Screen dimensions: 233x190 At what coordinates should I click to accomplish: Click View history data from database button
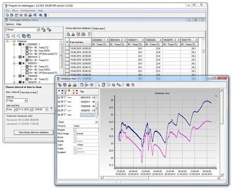(33, 132)
